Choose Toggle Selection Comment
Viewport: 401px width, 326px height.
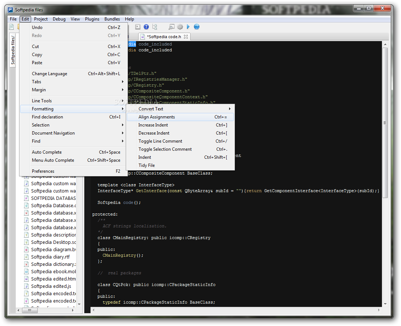(181, 149)
